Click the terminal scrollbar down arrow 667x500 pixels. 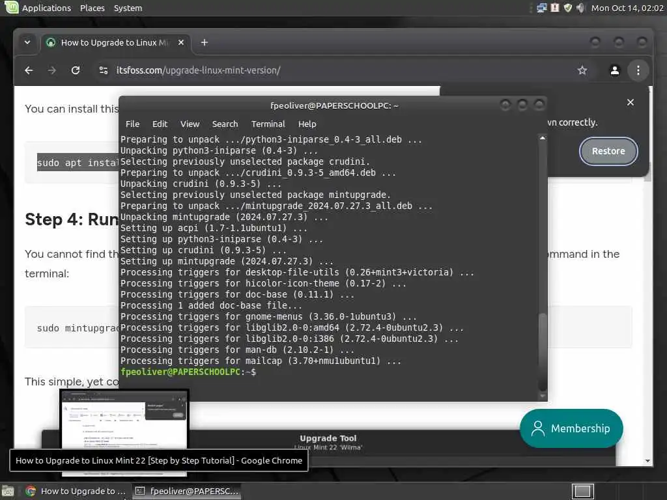tap(543, 396)
